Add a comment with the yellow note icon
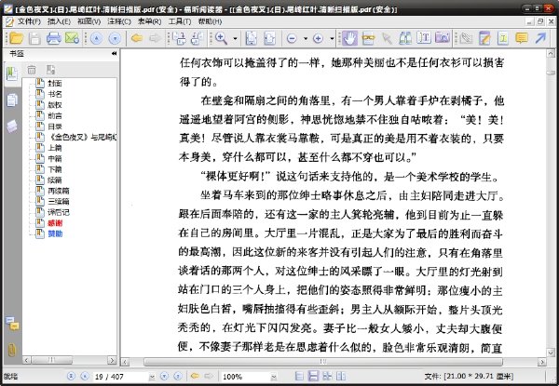 click(x=522, y=38)
